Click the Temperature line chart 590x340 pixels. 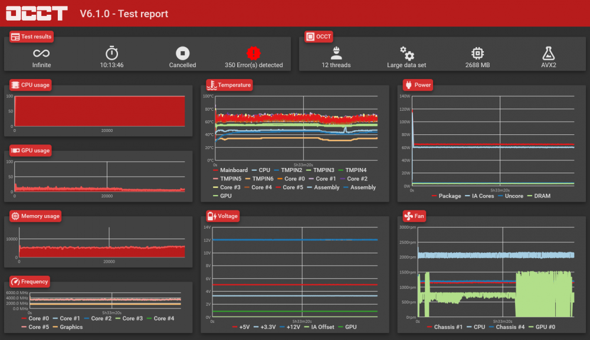tap(296, 128)
